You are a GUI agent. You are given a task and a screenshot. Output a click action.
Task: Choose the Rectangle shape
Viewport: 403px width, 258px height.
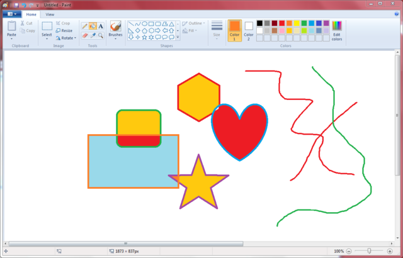151,24
